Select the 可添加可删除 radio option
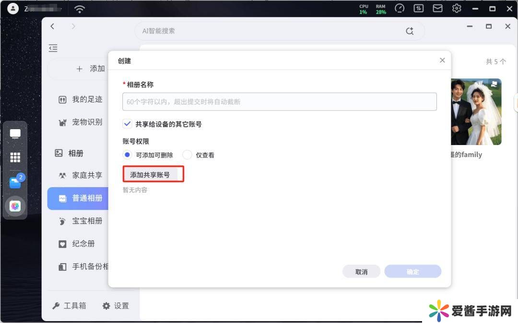Image resolution: width=518 pixels, height=323 pixels. tap(127, 155)
